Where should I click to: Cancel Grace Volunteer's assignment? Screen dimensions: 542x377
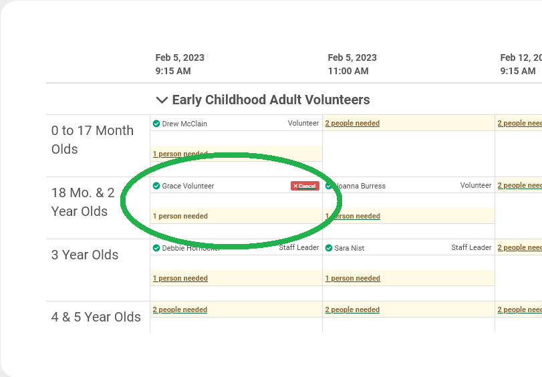(x=305, y=186)
